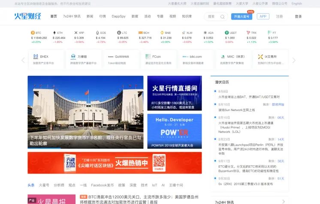The image size is (320, 204).
Task: Show next slide in the news image slider
Action: tap(133, 111)
